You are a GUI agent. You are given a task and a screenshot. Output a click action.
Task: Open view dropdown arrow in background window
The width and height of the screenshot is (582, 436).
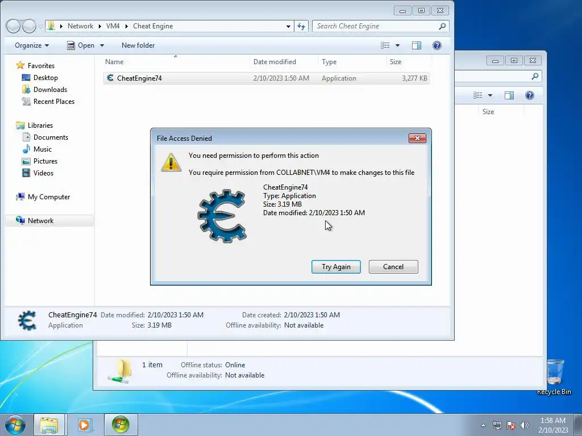[490, 95]
